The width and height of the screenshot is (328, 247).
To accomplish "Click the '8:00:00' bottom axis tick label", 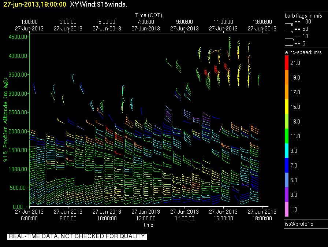I will pyautogui.click(x=68, y=218).
